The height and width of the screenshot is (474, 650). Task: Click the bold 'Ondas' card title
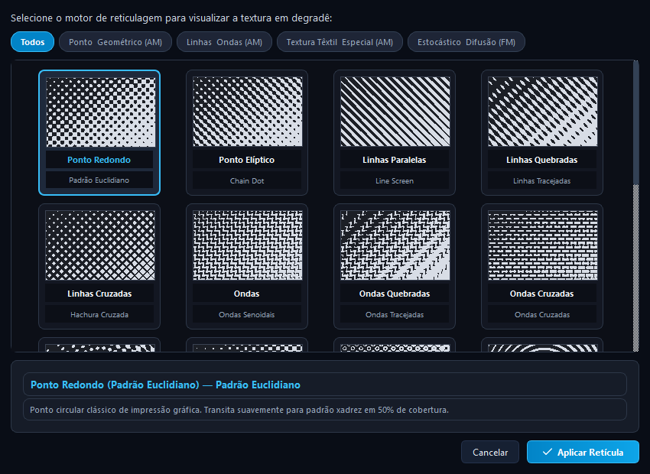(247, 294)
